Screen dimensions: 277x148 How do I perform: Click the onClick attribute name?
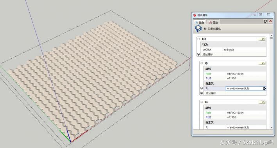point(207,50)
